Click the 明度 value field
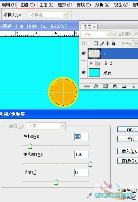 (82, 173)
